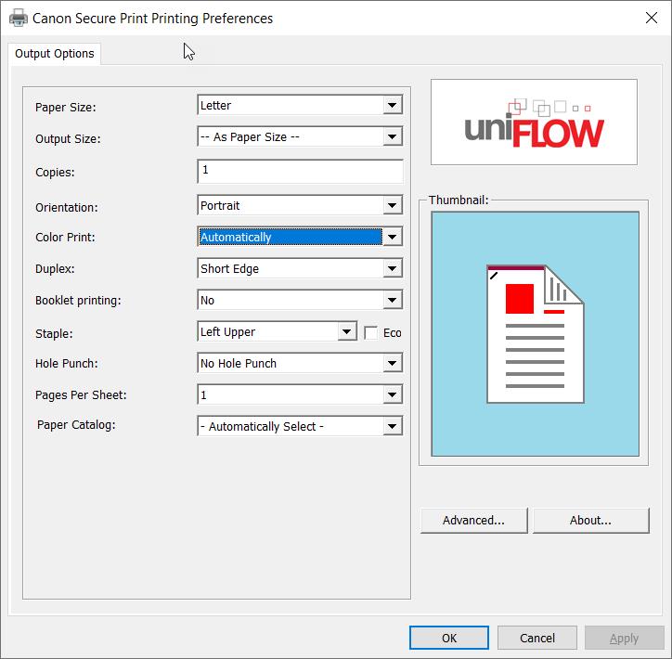672x659 pixels.
Task: Click the uniFLOW logo image
Action: coord(534,123)
